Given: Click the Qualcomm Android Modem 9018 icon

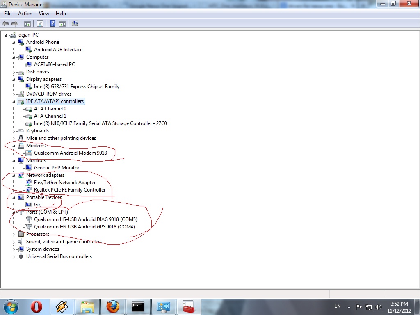Looking at the screenshot, I should coord(29,153).
